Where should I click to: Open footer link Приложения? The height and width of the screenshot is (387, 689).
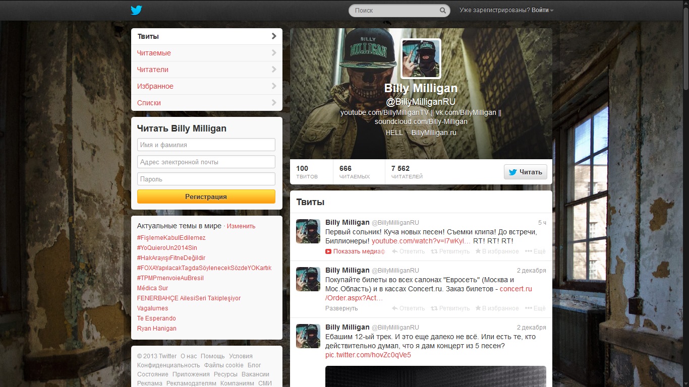click(191, 374)
